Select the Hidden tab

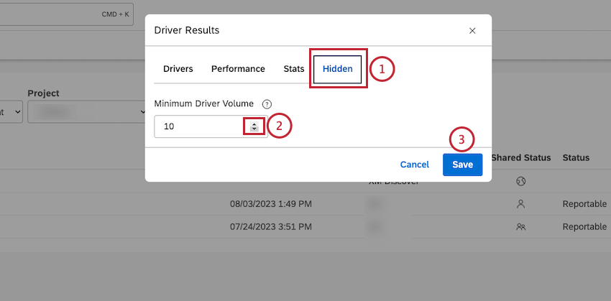click(x=337, y=69)
